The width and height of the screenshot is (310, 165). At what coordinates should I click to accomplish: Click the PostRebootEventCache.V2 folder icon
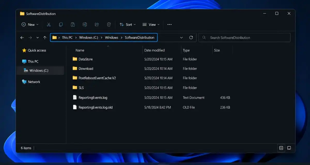75,78
